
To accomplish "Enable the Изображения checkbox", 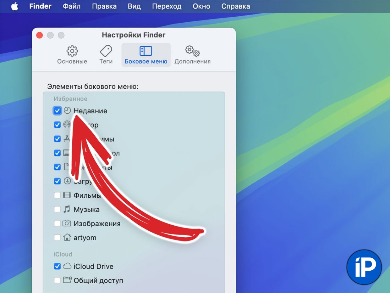I will (x=57, y=223).
